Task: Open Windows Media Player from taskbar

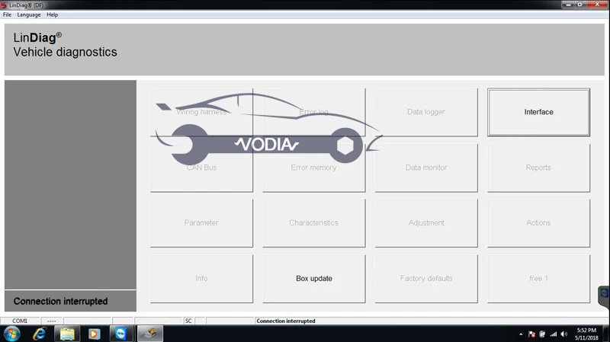Action: pyautogui.click(x=94, y=334)
